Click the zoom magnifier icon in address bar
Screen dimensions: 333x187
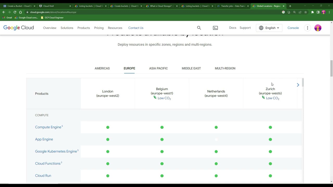294,12
